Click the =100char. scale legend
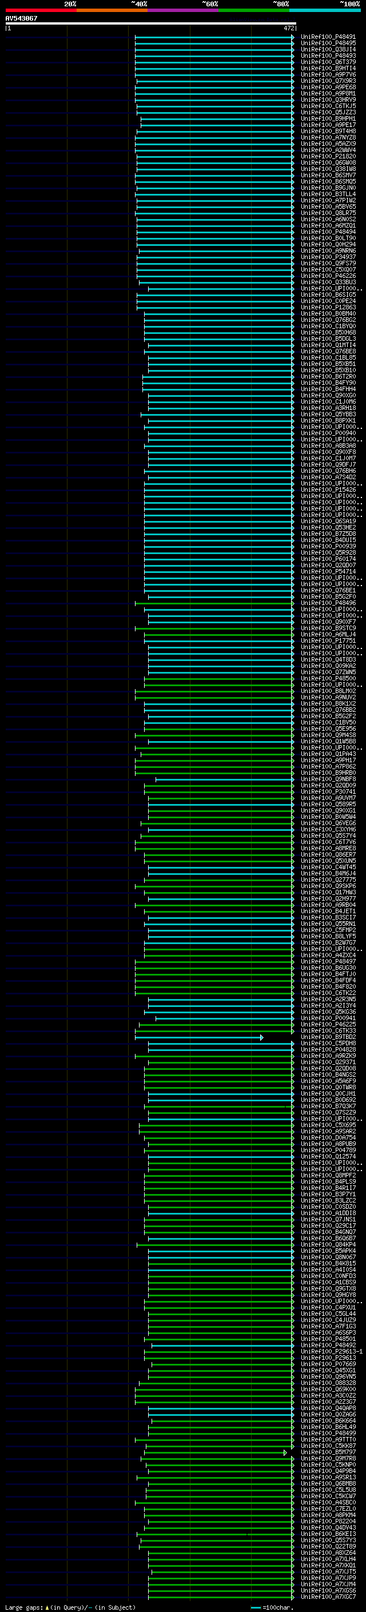This screenshot has width=366, height=1612. [272, 1607]
